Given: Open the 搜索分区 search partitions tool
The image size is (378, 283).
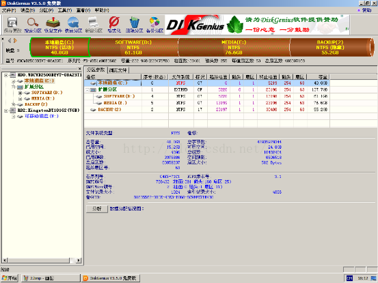Looking at the screenshot, I should tap(33, 25).
